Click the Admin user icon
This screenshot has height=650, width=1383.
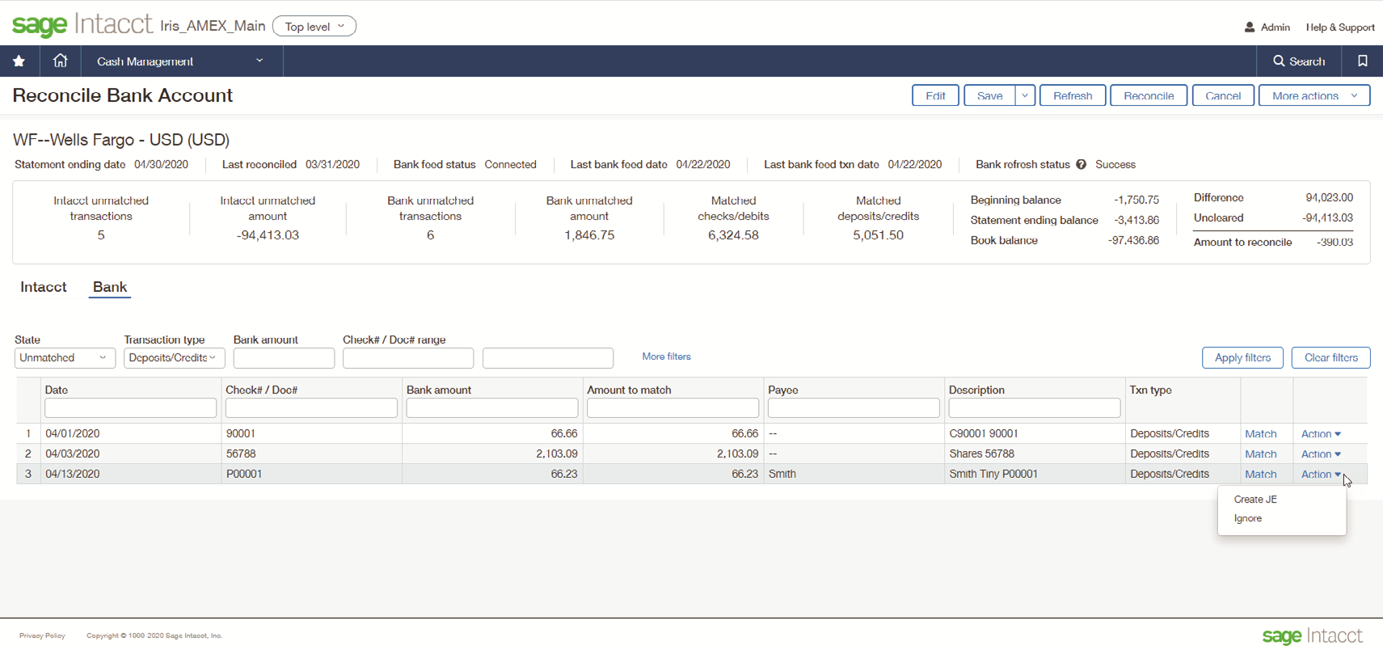(1250, 27)
